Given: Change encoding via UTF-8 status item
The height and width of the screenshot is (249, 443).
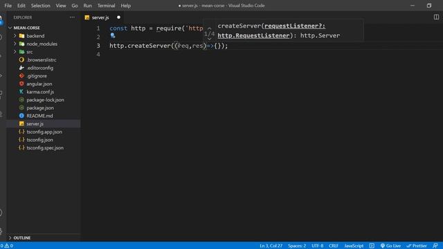Looking at the screenshot, I should tap(317, 246).
